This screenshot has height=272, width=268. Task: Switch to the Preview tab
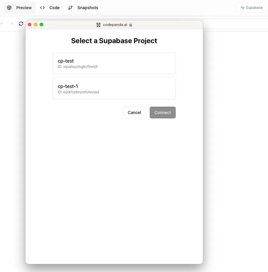19,8
